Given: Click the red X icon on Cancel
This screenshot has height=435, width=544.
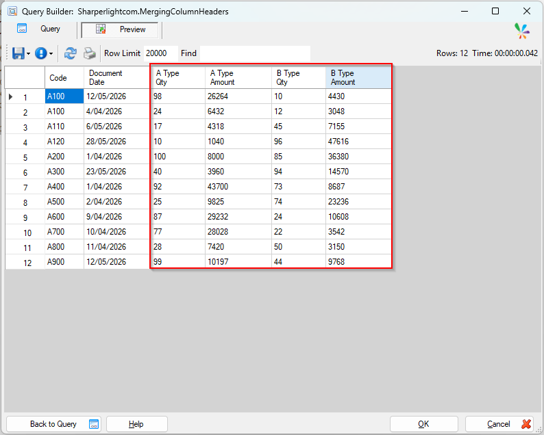Looking at the screenshot, I should click(x=526, y=424).
